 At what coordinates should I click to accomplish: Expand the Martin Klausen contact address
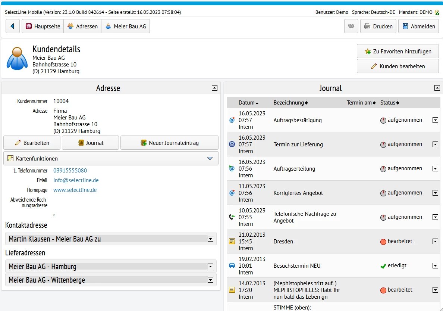coord(210,239)
